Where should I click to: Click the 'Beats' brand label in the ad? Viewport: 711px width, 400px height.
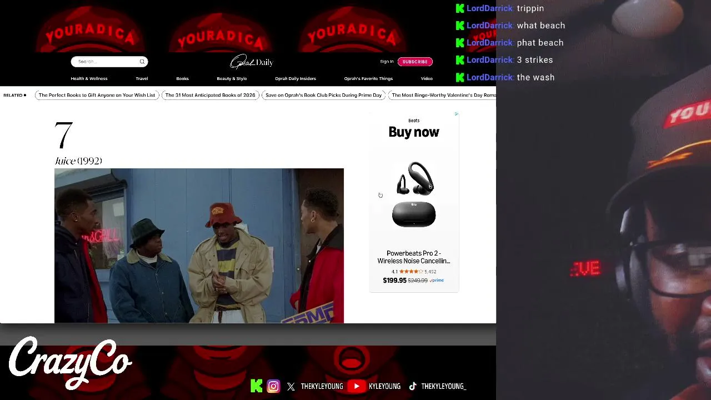click(414, 121)
